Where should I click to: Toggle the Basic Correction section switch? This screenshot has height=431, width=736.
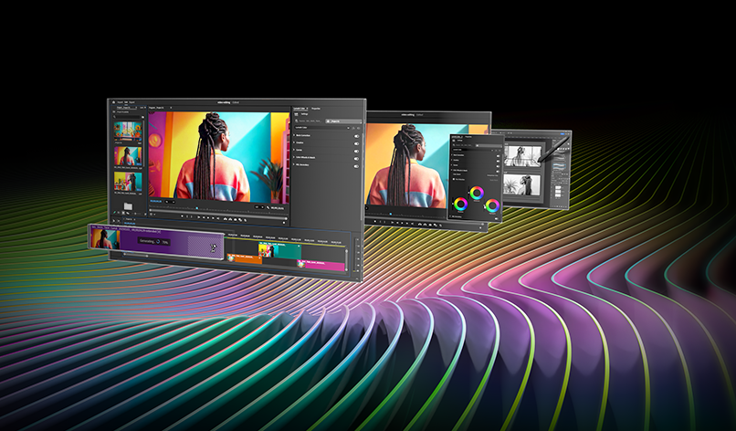click(x=356, y=135)
